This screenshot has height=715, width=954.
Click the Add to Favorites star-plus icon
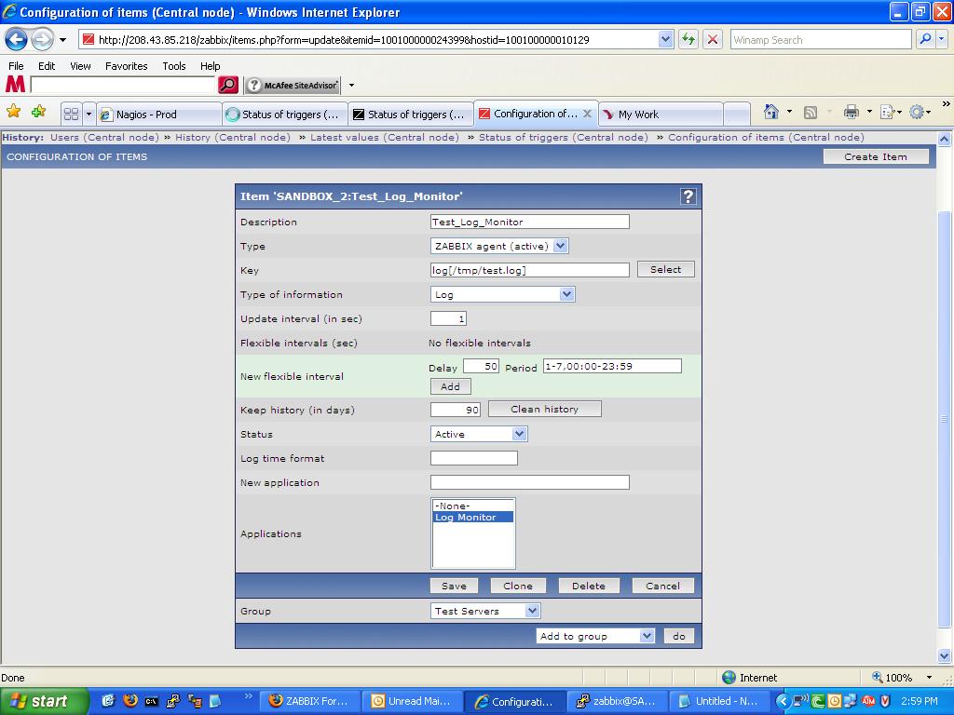point(39,112)
